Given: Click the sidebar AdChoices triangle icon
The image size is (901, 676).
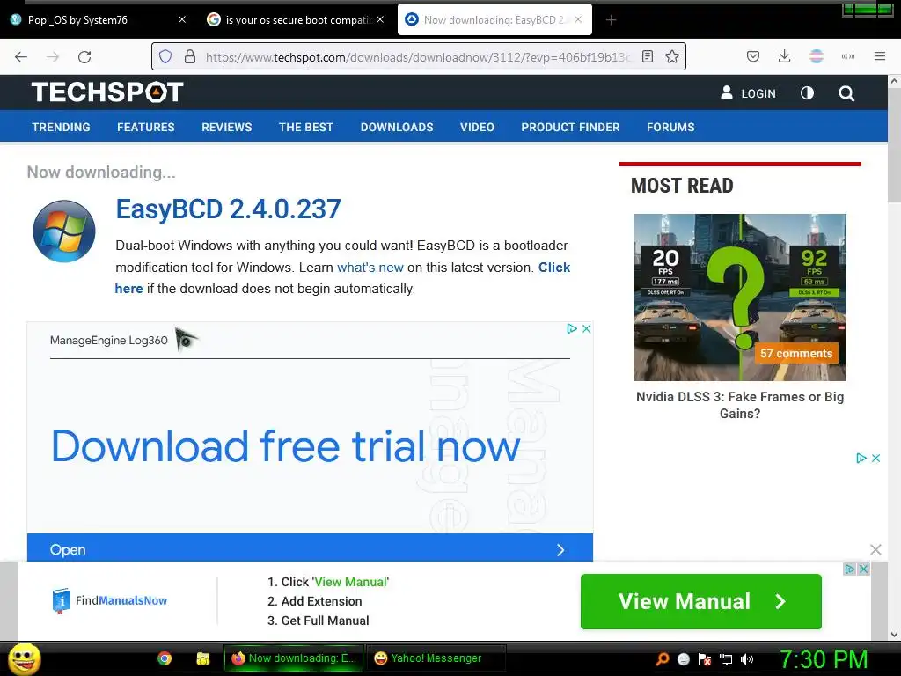Looking at the screenshot, I should [x=861, y=458].
